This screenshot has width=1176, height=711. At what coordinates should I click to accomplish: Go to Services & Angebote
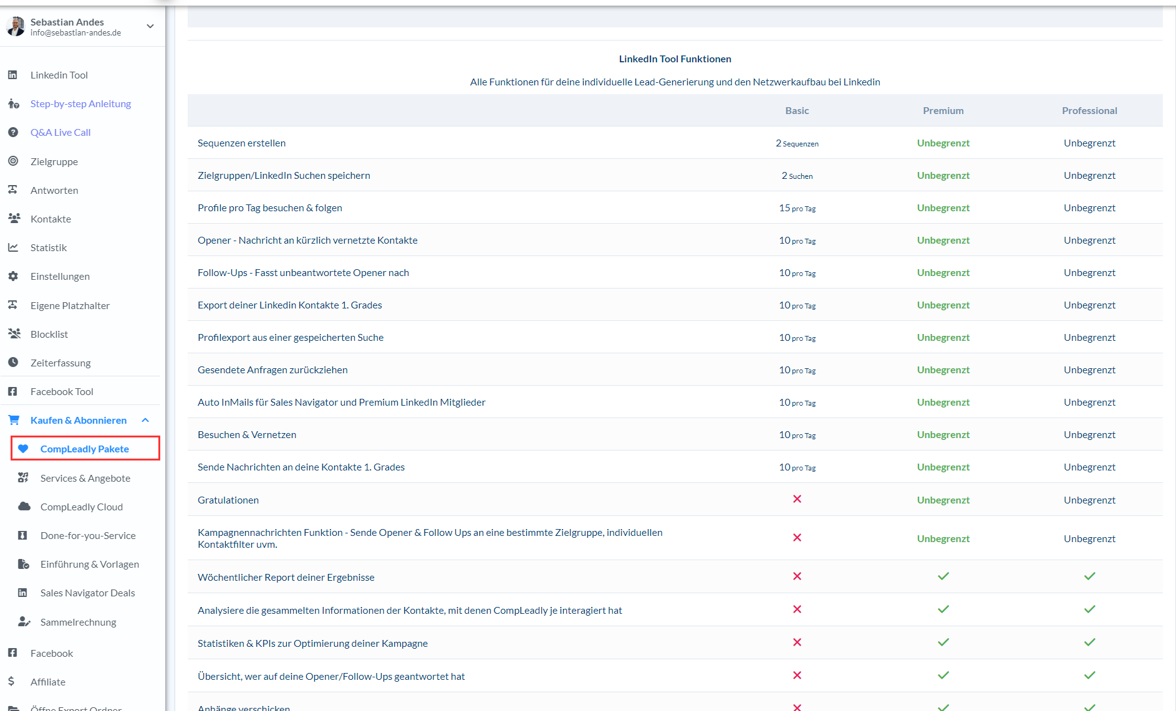point(85,478)
